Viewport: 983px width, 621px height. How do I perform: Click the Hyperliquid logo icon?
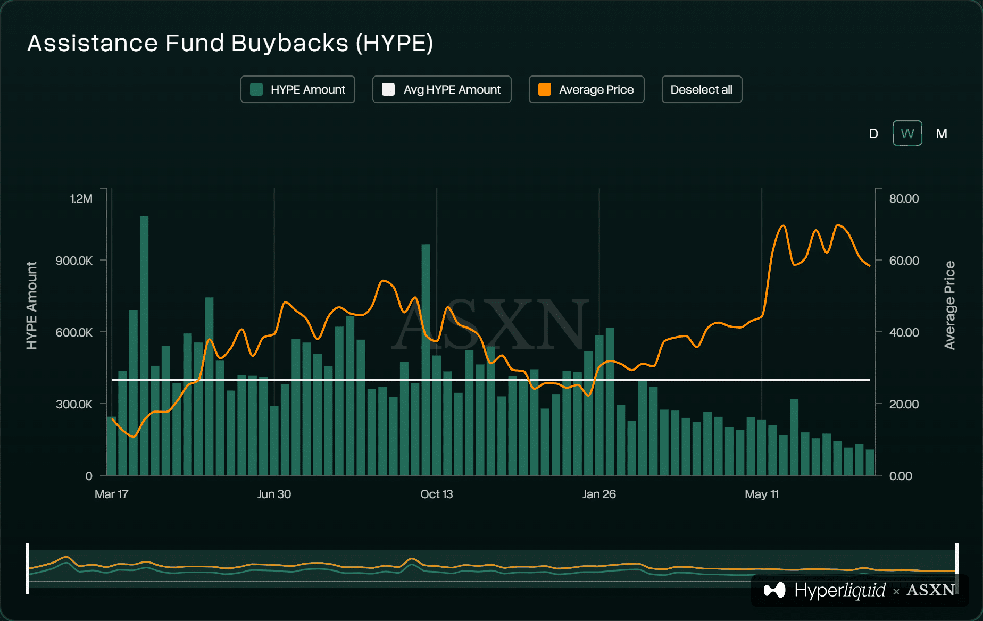[x=774, y=590]
